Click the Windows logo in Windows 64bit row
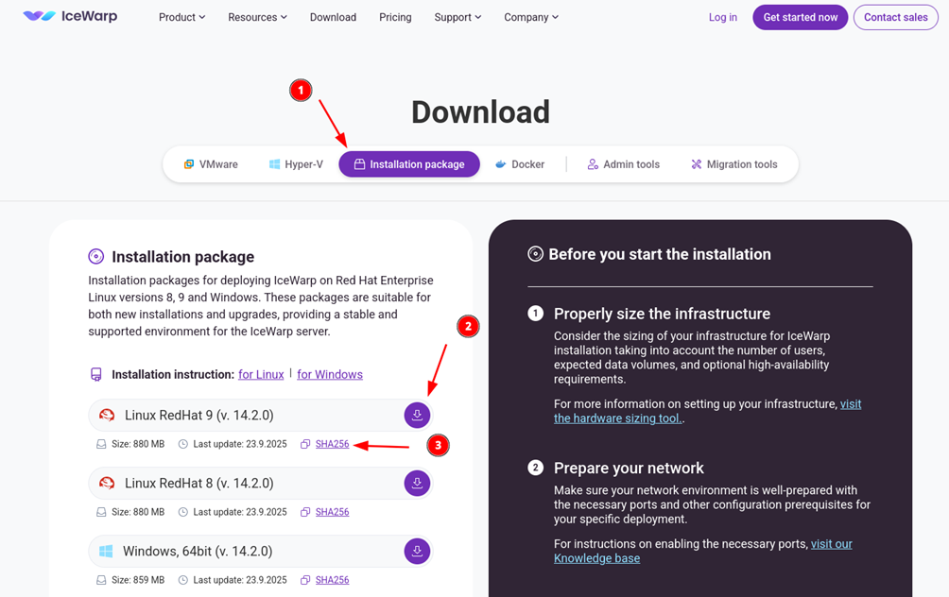The width and height of the screenshot is (949, 597). tap(106, 552)
